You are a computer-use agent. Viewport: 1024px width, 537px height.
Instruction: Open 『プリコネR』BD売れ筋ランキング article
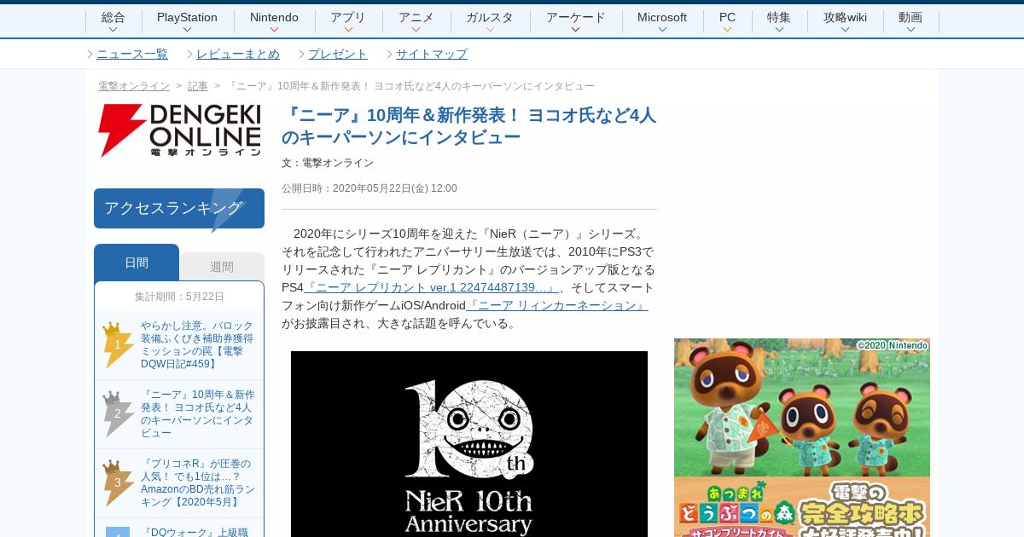tap(198, 483)
